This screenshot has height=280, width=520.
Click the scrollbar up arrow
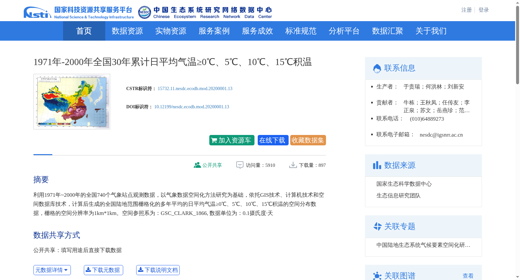[x=517, y=3]
